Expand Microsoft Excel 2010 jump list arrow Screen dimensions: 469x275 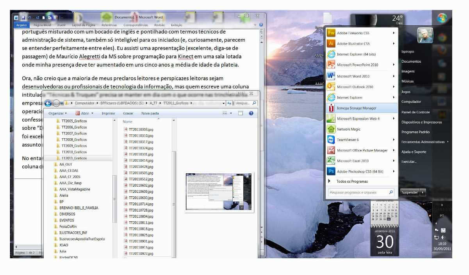394,160
